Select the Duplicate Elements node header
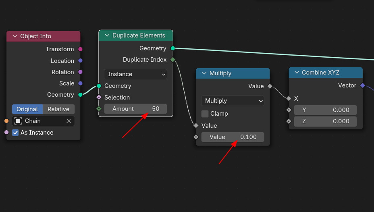Image resolution: width=374 pixels, height=212 pixels. tap(136, 35)
